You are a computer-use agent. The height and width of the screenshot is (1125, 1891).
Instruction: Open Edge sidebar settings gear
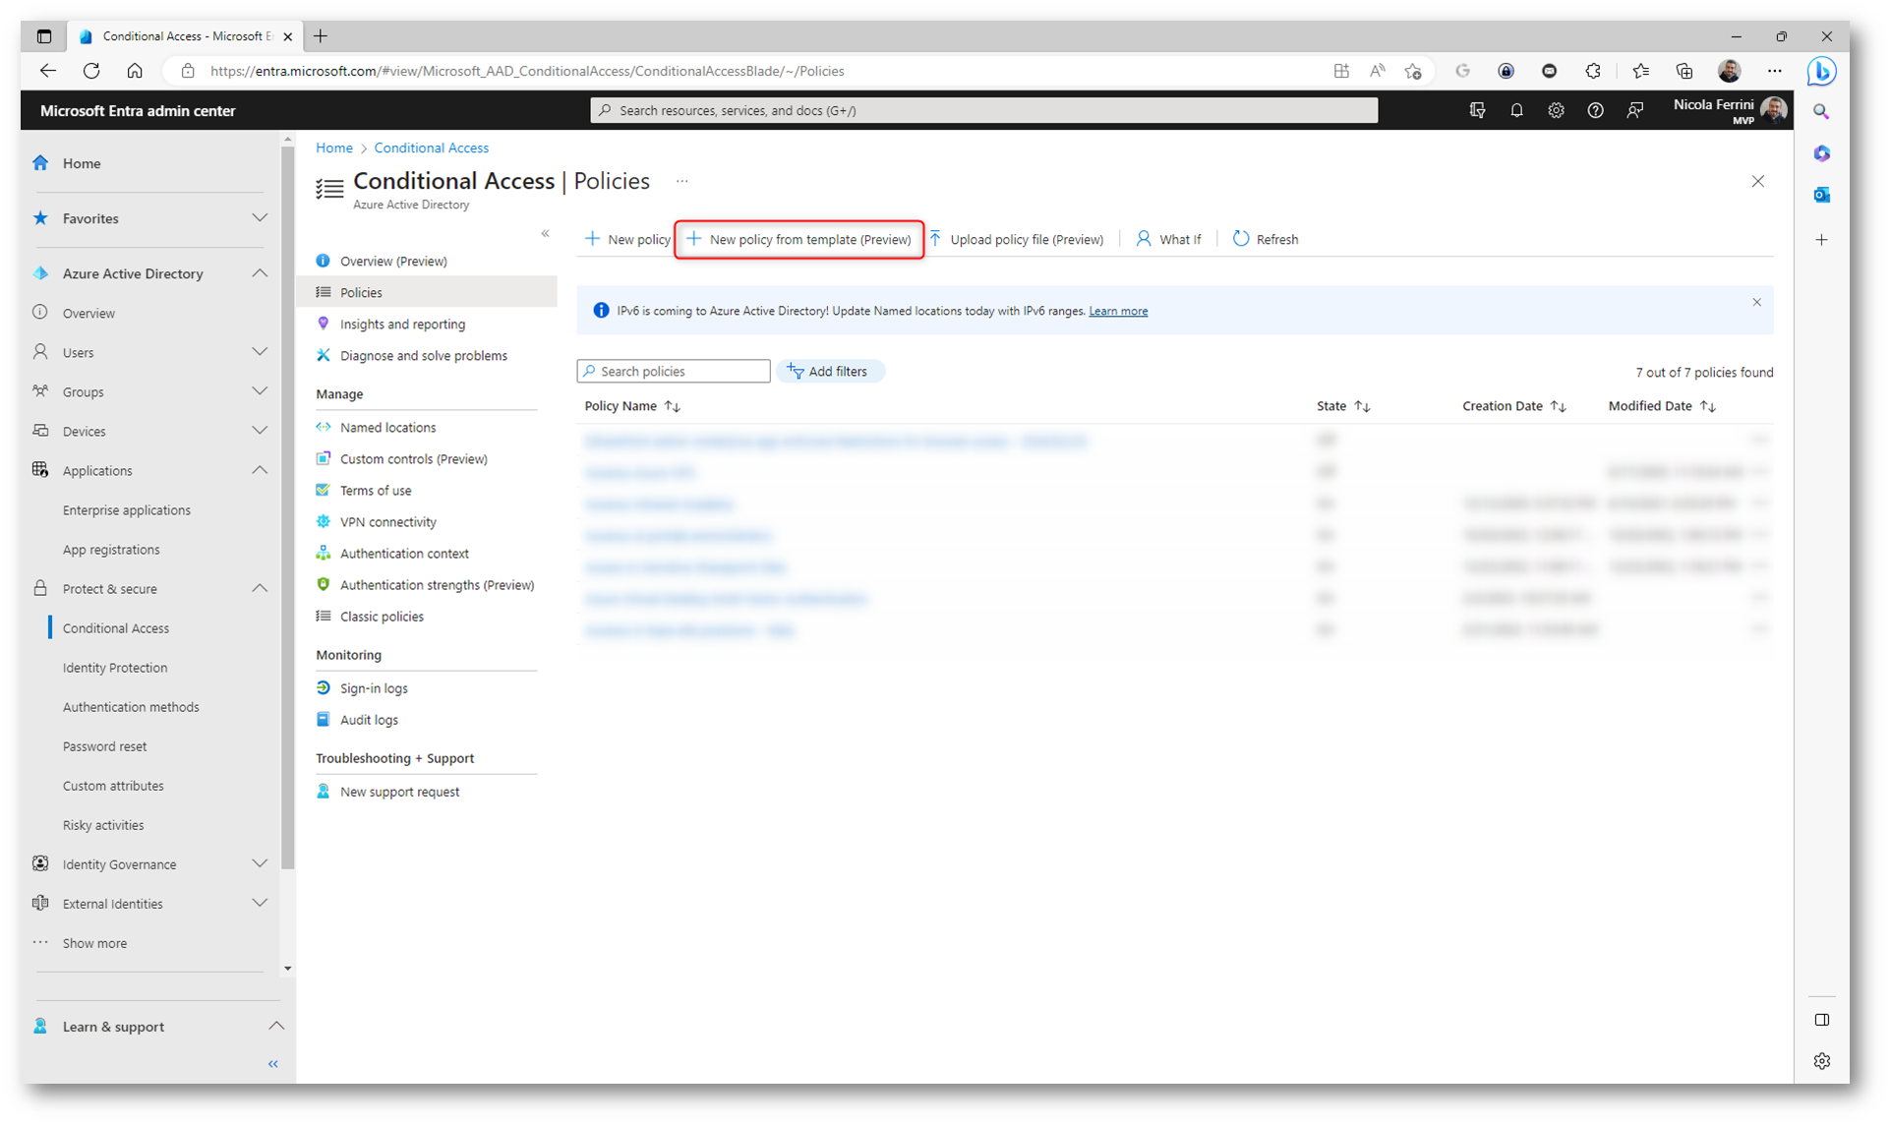pos(1822,1061)
